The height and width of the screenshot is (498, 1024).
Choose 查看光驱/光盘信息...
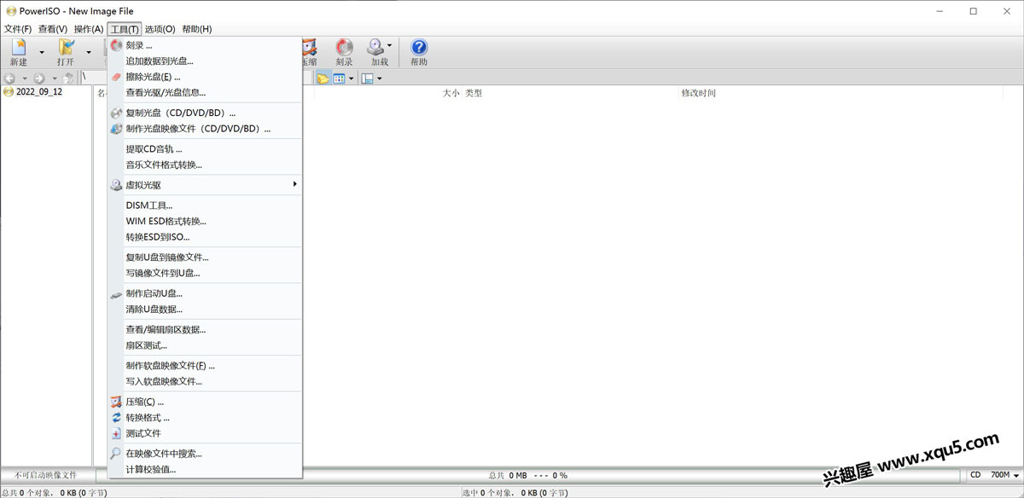click(x=205, y=92)
